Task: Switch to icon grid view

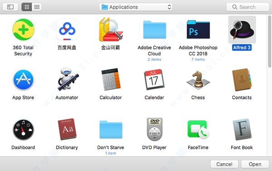Action: click(27, 7)
